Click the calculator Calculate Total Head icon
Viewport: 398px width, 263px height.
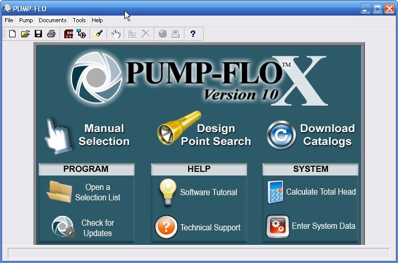[x=275, y=192]
